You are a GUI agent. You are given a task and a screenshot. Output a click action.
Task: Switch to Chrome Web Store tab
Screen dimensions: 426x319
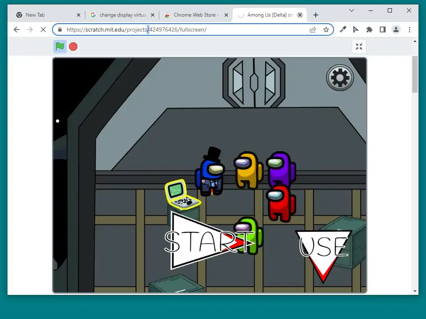[196, 15]
